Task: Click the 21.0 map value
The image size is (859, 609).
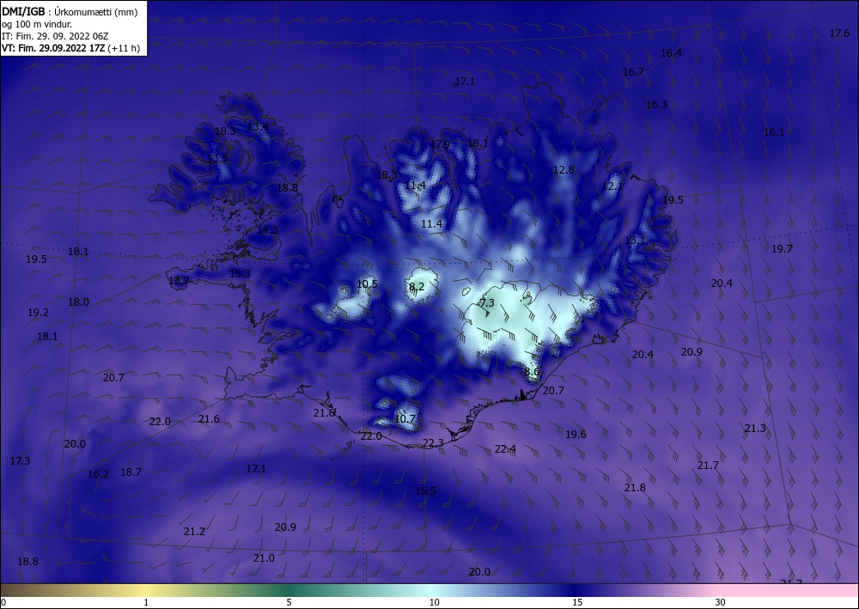Action: tap(264, 557)
